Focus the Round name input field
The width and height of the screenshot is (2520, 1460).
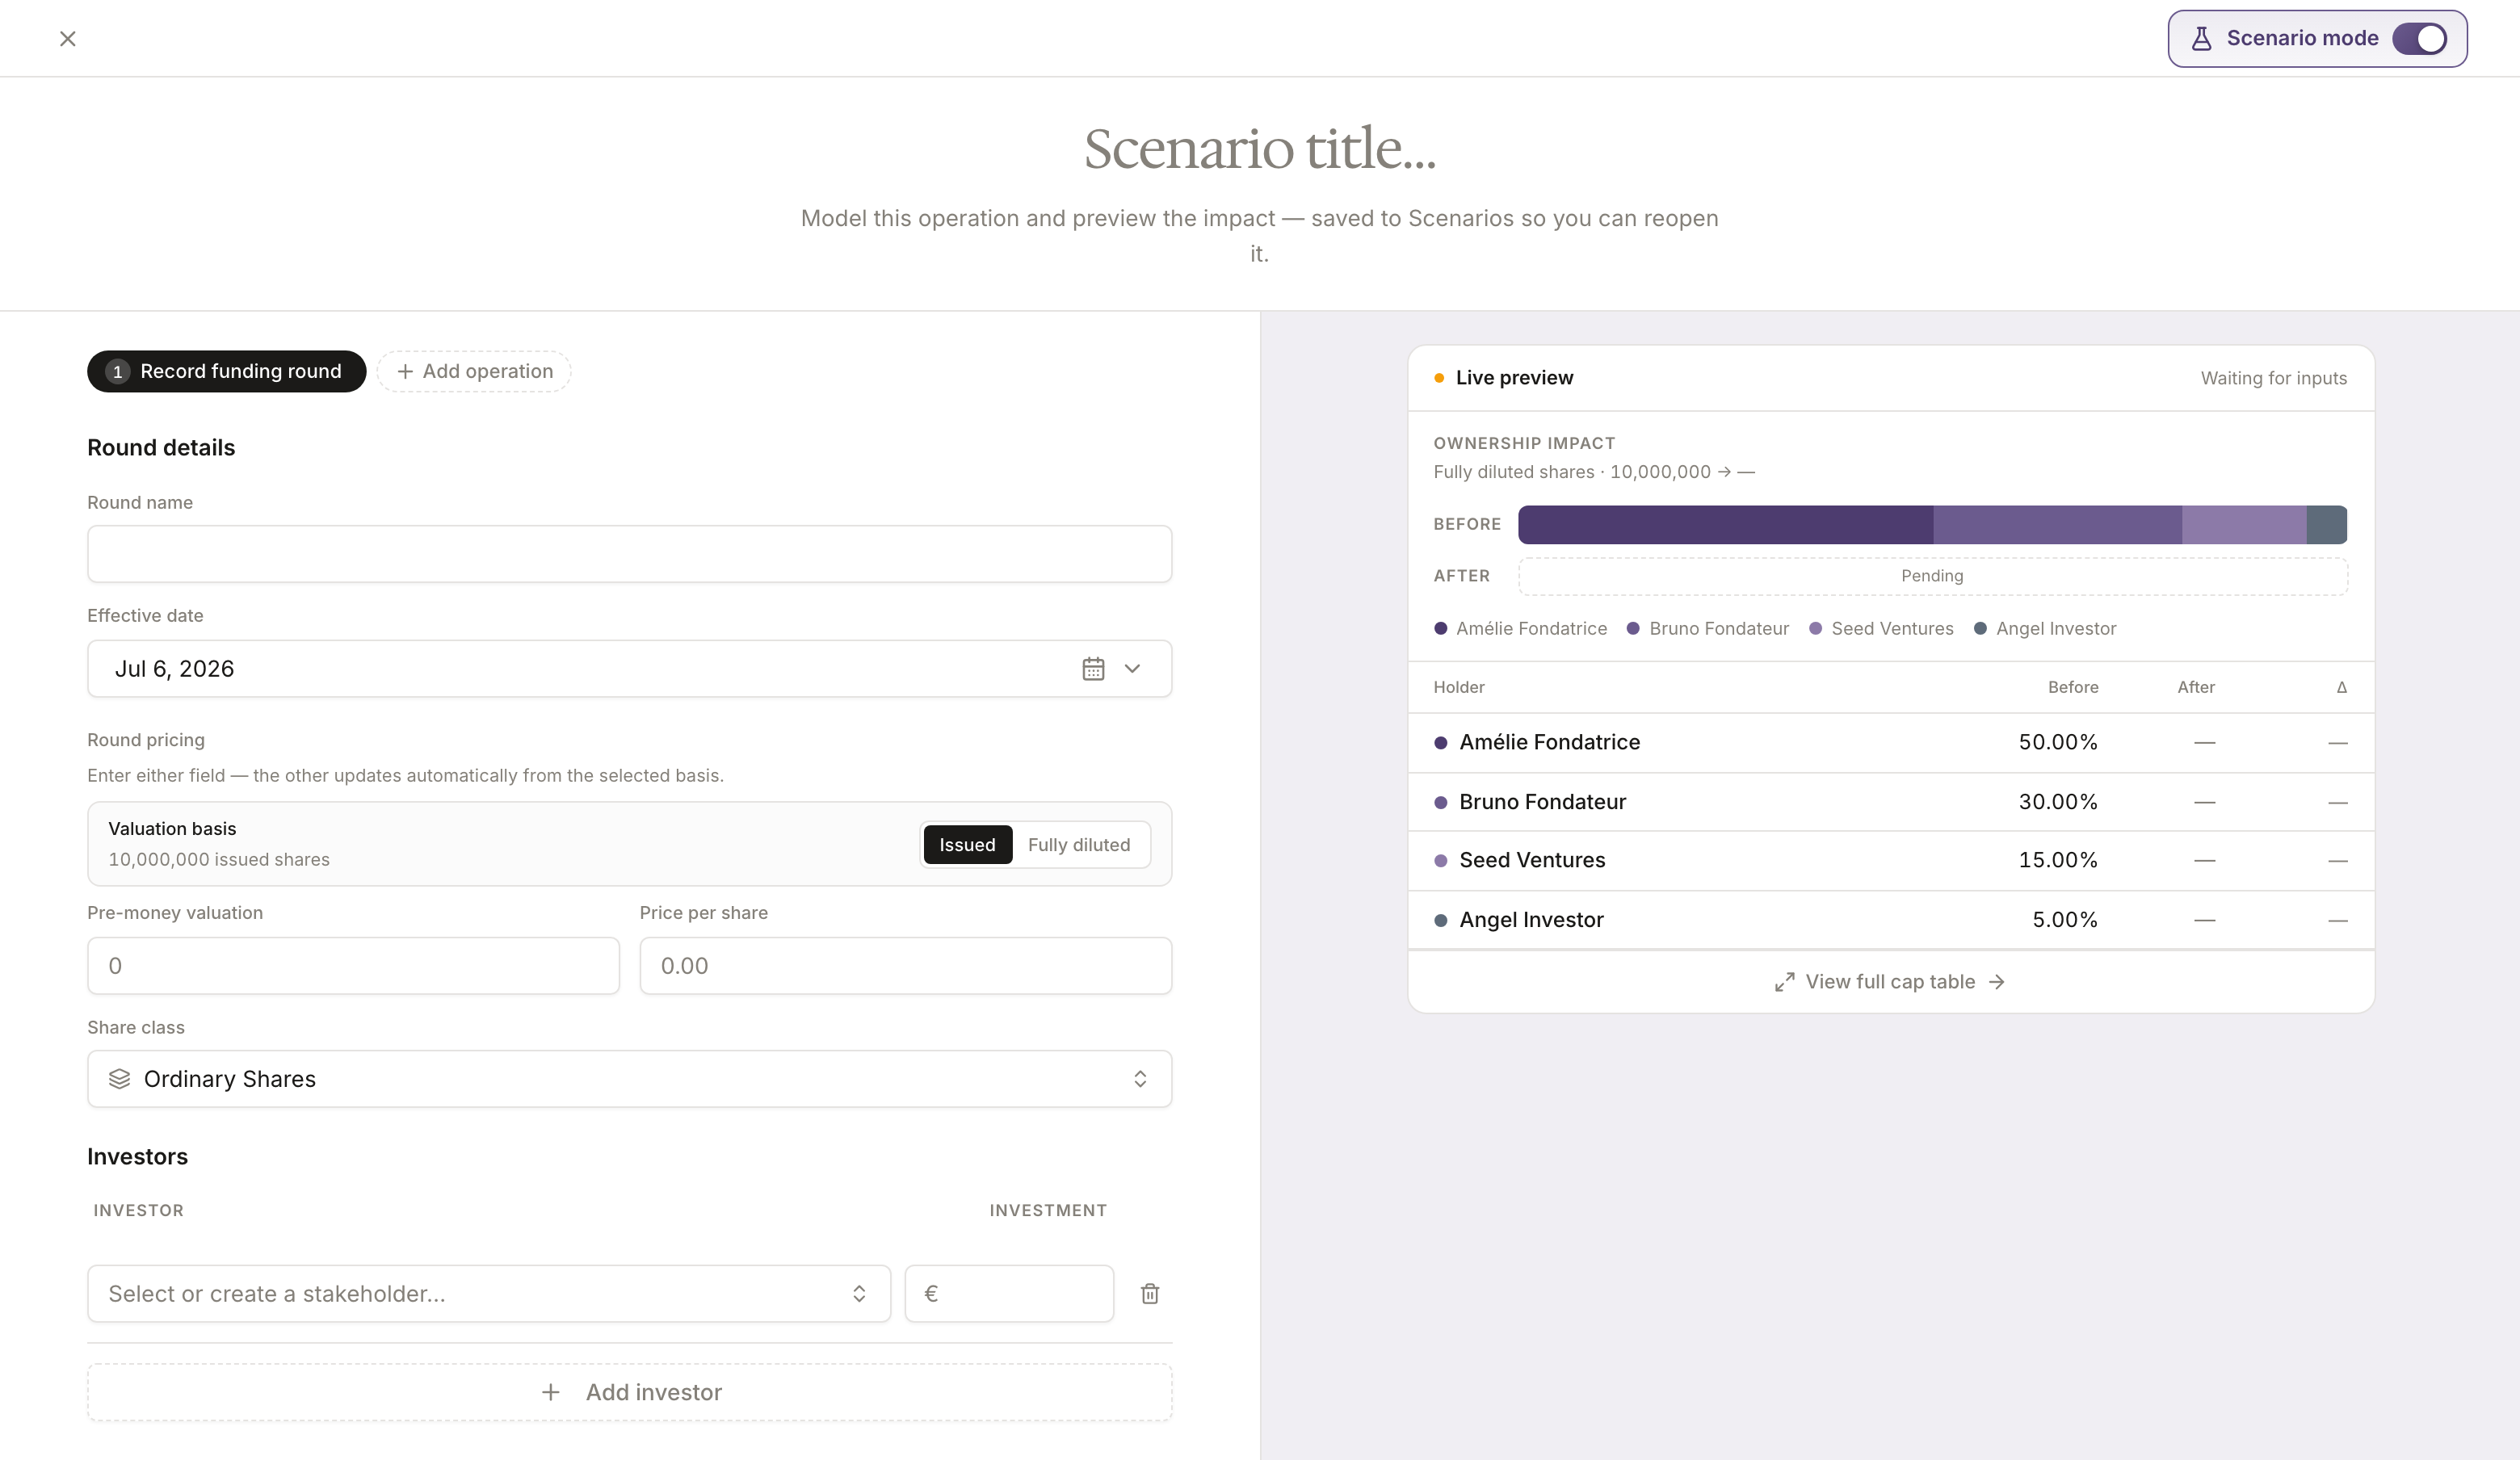click(x=629, y=554)
